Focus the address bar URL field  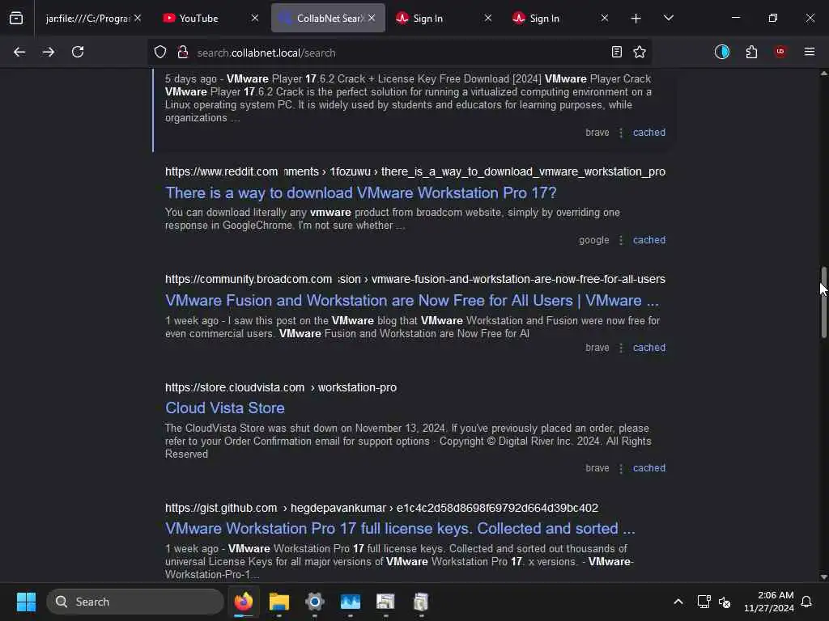399,53
